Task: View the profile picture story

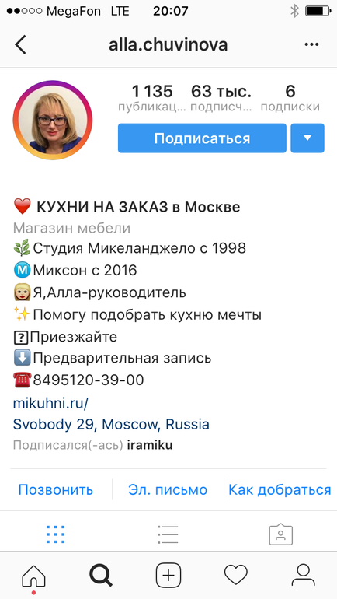Action: click(53, 120)
